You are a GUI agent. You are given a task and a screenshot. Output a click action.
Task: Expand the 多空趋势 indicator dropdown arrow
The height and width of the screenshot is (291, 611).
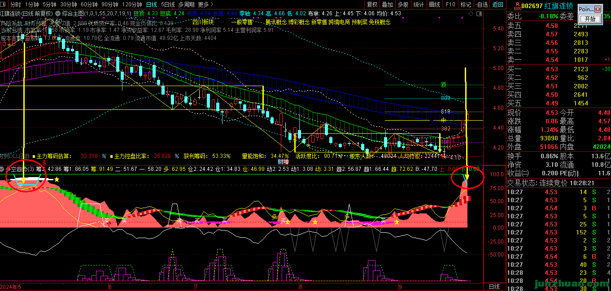click(x=3, y=169)
